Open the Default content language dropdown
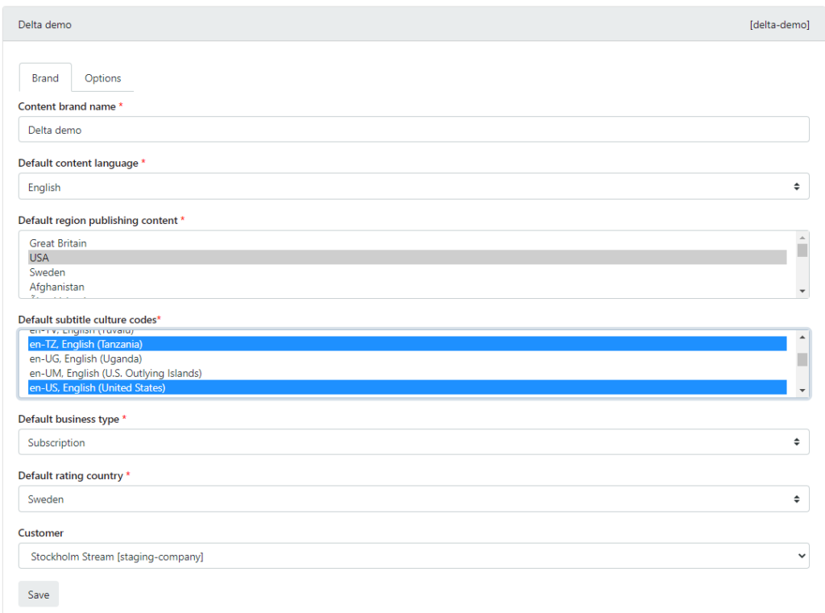 pyautogui.click(x=413, y=187)
